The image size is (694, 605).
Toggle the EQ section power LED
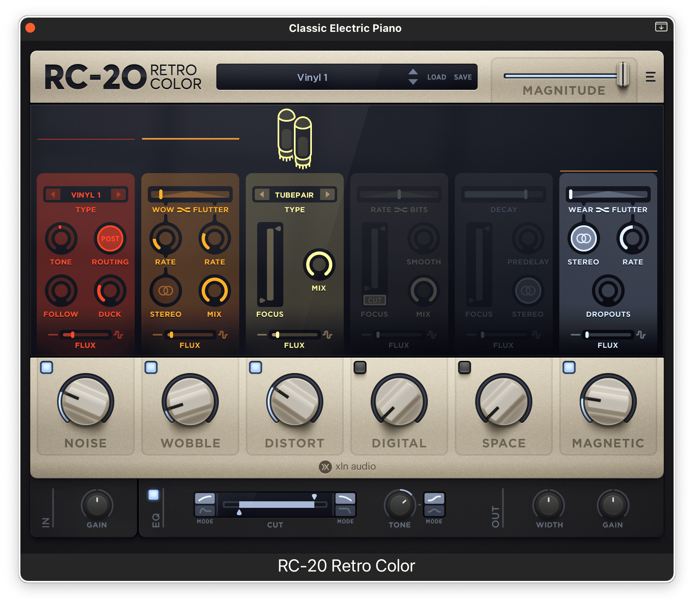point(153,495)
